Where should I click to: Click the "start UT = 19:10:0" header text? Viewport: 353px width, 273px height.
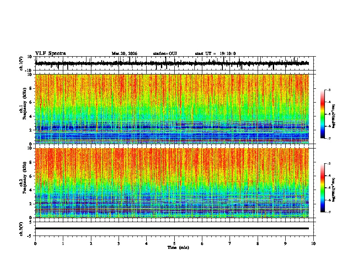pos(215,54)
